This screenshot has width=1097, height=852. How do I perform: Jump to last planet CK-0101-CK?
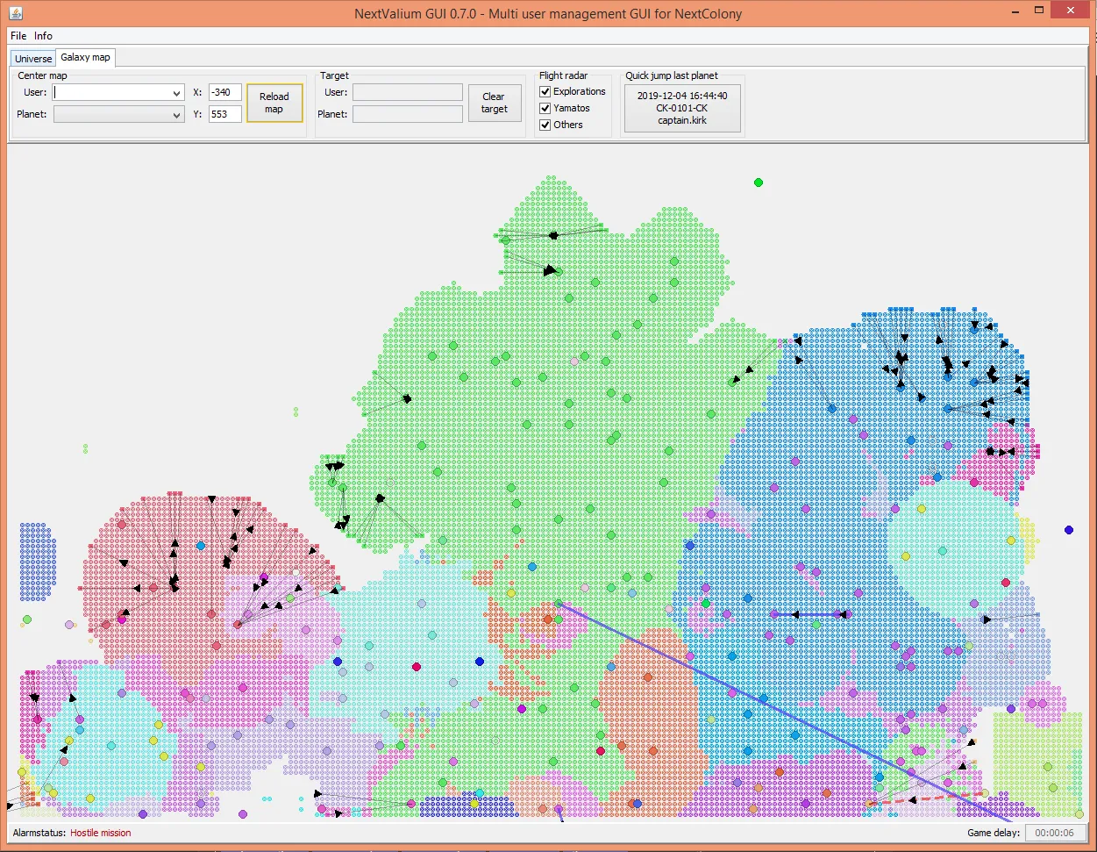click(x=682, y=108)
